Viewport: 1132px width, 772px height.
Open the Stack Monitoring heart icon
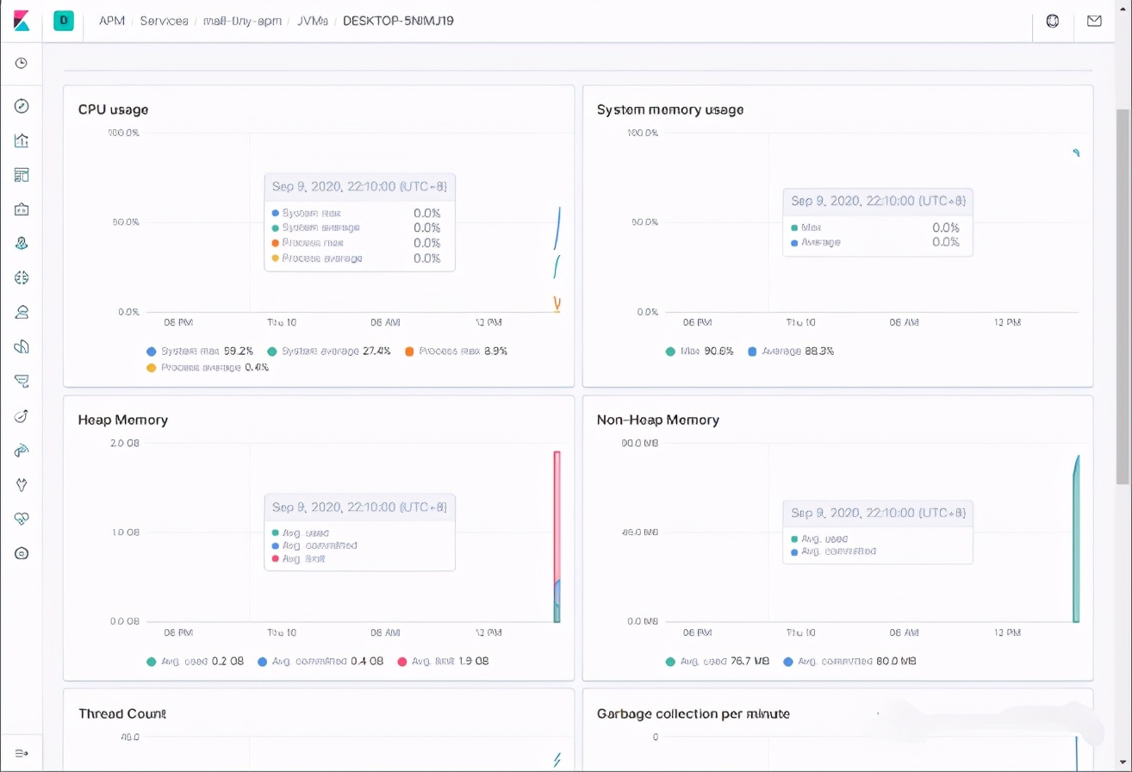[x=22, y=519]
